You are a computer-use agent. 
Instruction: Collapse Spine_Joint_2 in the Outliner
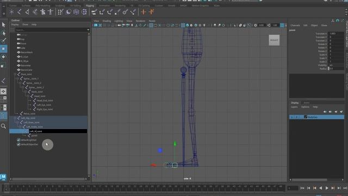coord(20,83)
